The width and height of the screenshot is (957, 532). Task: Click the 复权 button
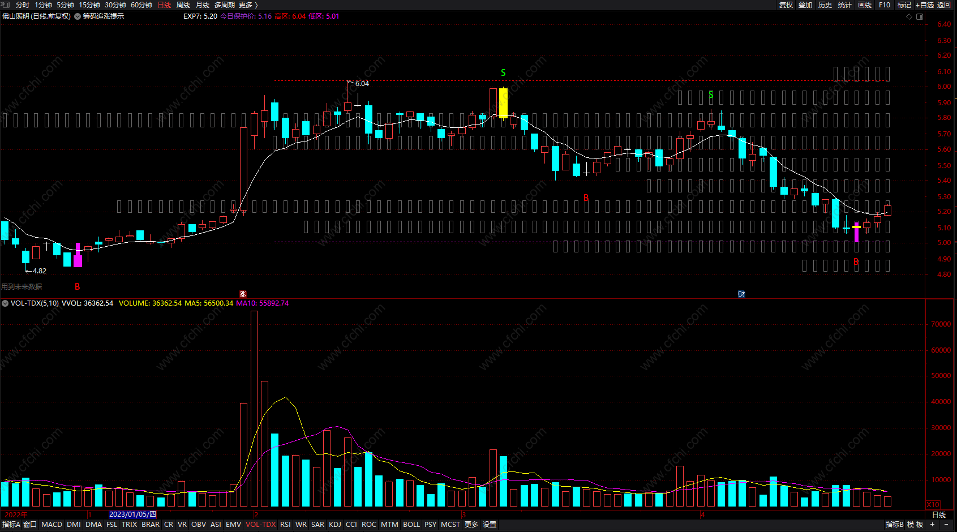point(786,5)
